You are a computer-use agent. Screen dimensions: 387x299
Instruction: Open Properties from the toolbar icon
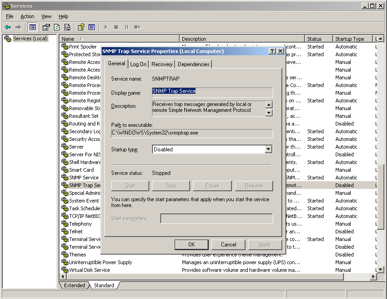(x=46, y=27)
